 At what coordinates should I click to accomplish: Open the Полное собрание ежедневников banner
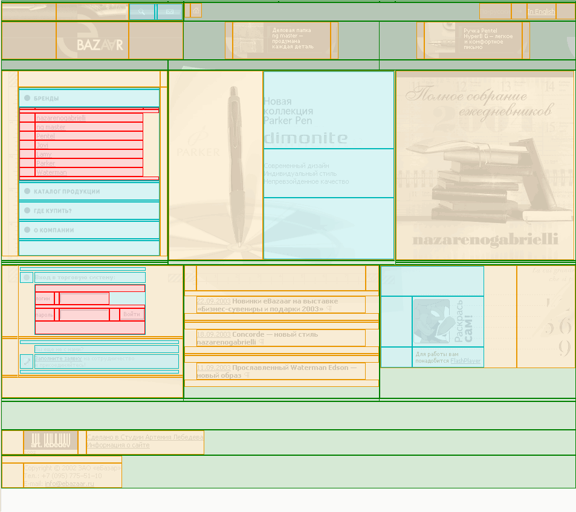(485, 165)
